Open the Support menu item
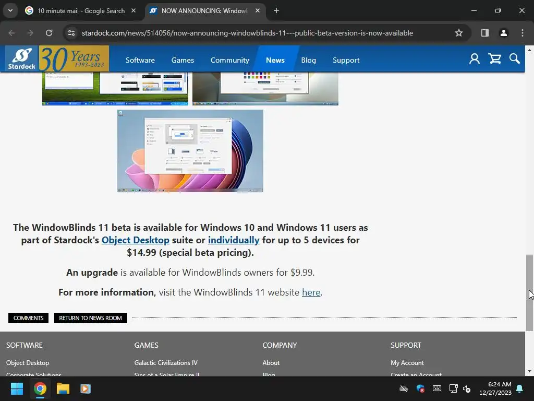Image resolution: width=534 pixels, height=401 pixels. (346, 60)
